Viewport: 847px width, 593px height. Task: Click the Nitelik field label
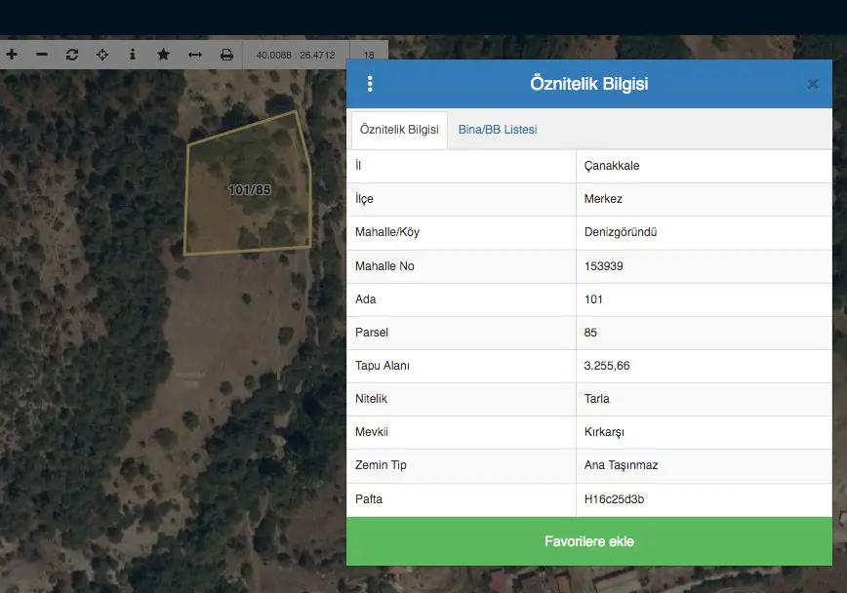coord(371,399)
